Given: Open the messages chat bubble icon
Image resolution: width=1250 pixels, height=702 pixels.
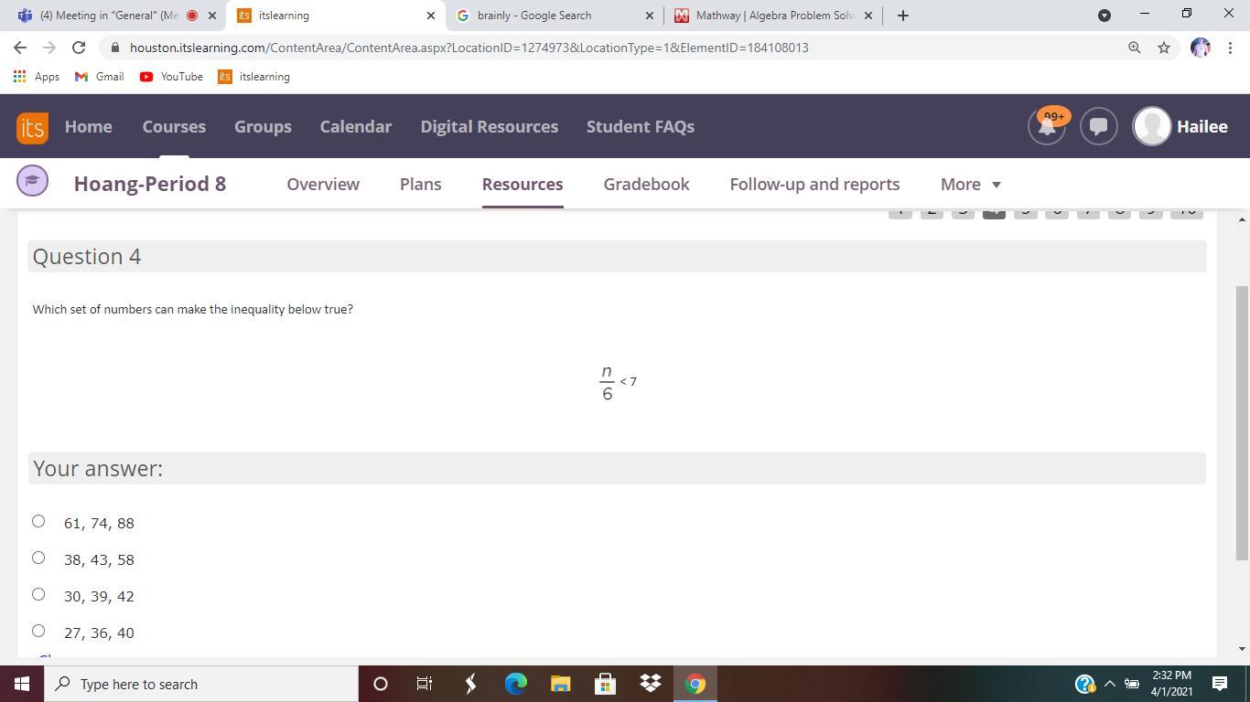Looking at the screenshot, I should tap(1099, 126).
